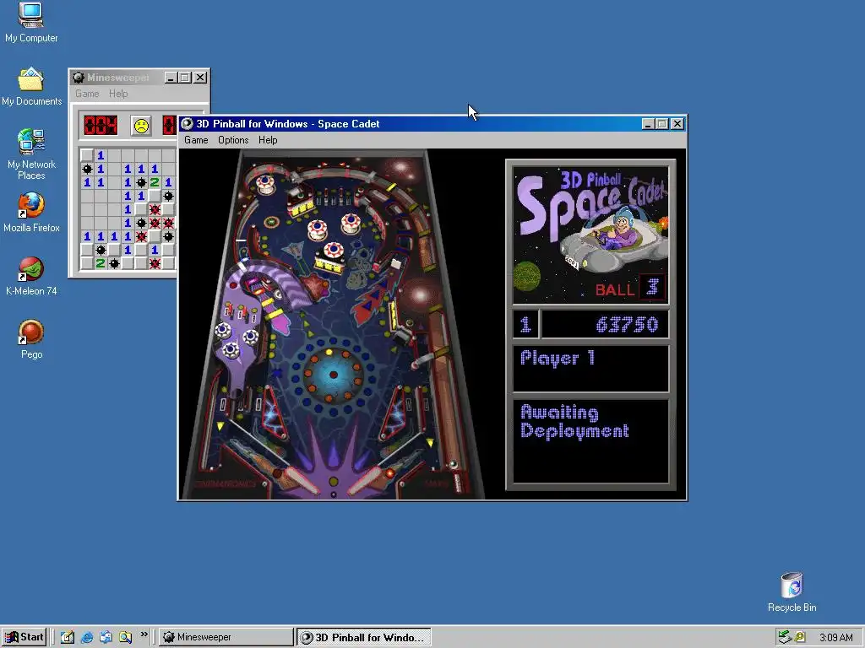Viewport: 865px width, 648px height.
Task: Click the Minesweeper window title bar
Action: point(139,77)
